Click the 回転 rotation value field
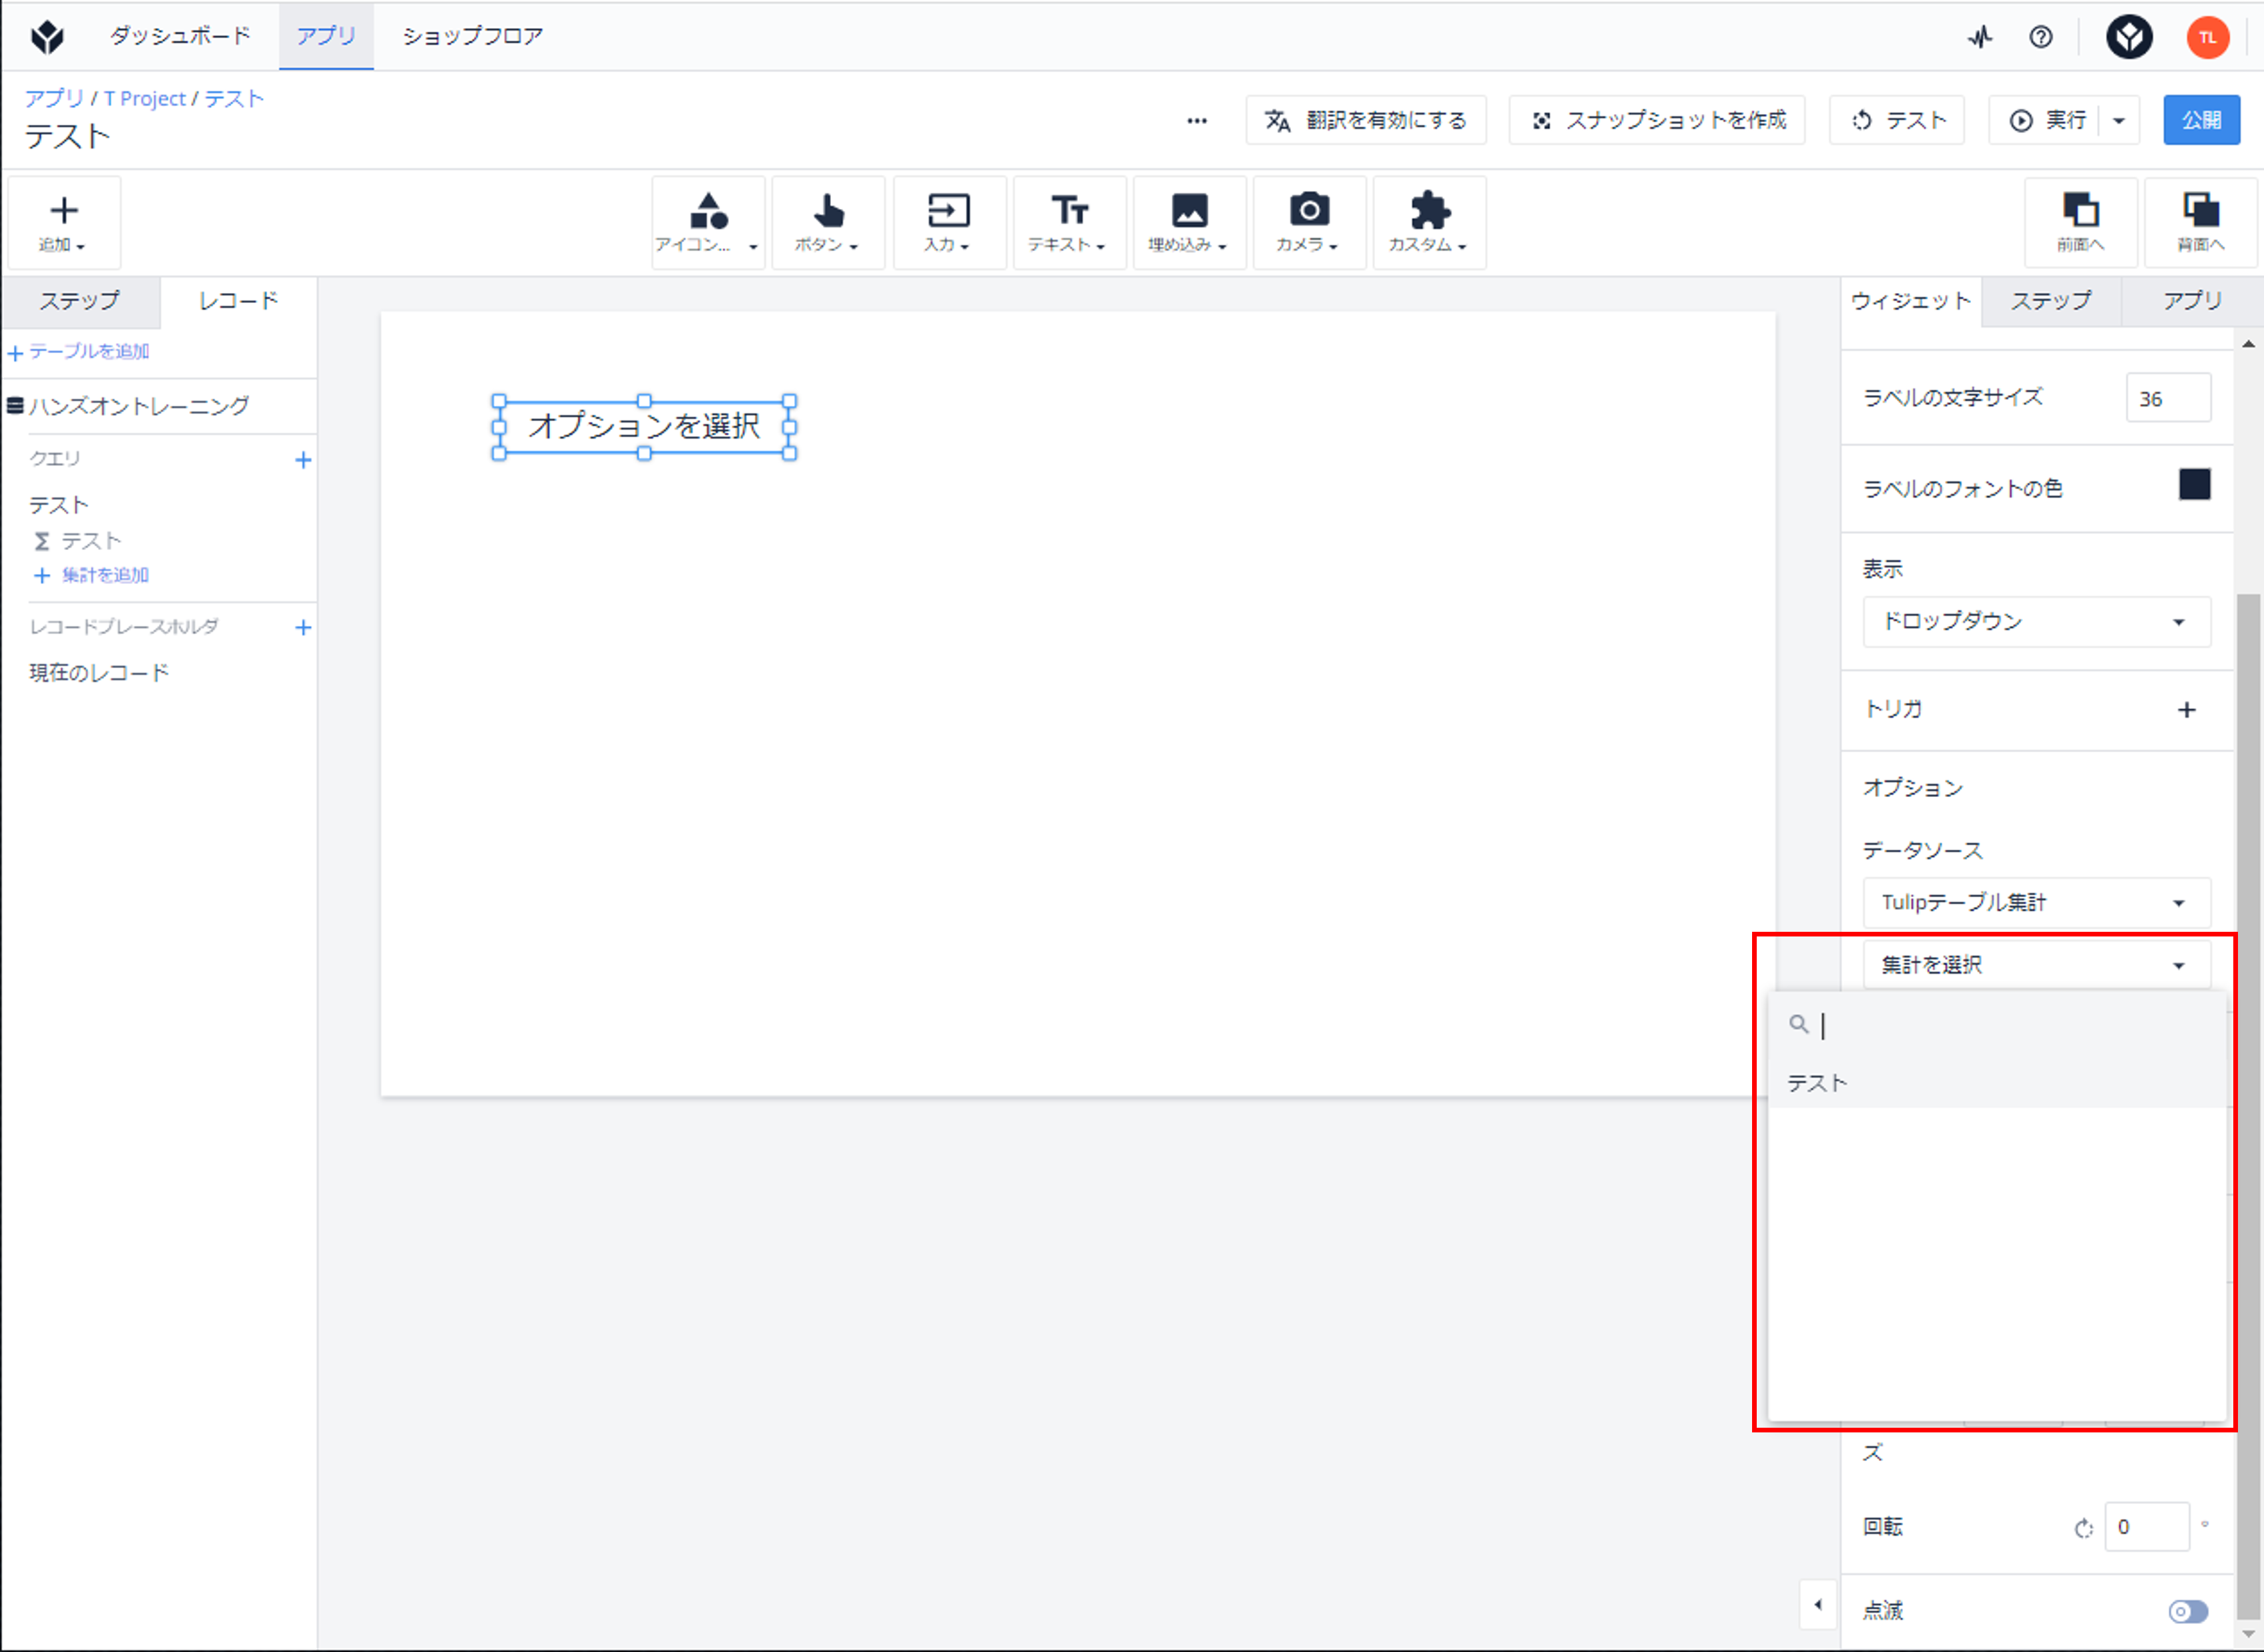2264x1652 pixels. point(2146,1527)
